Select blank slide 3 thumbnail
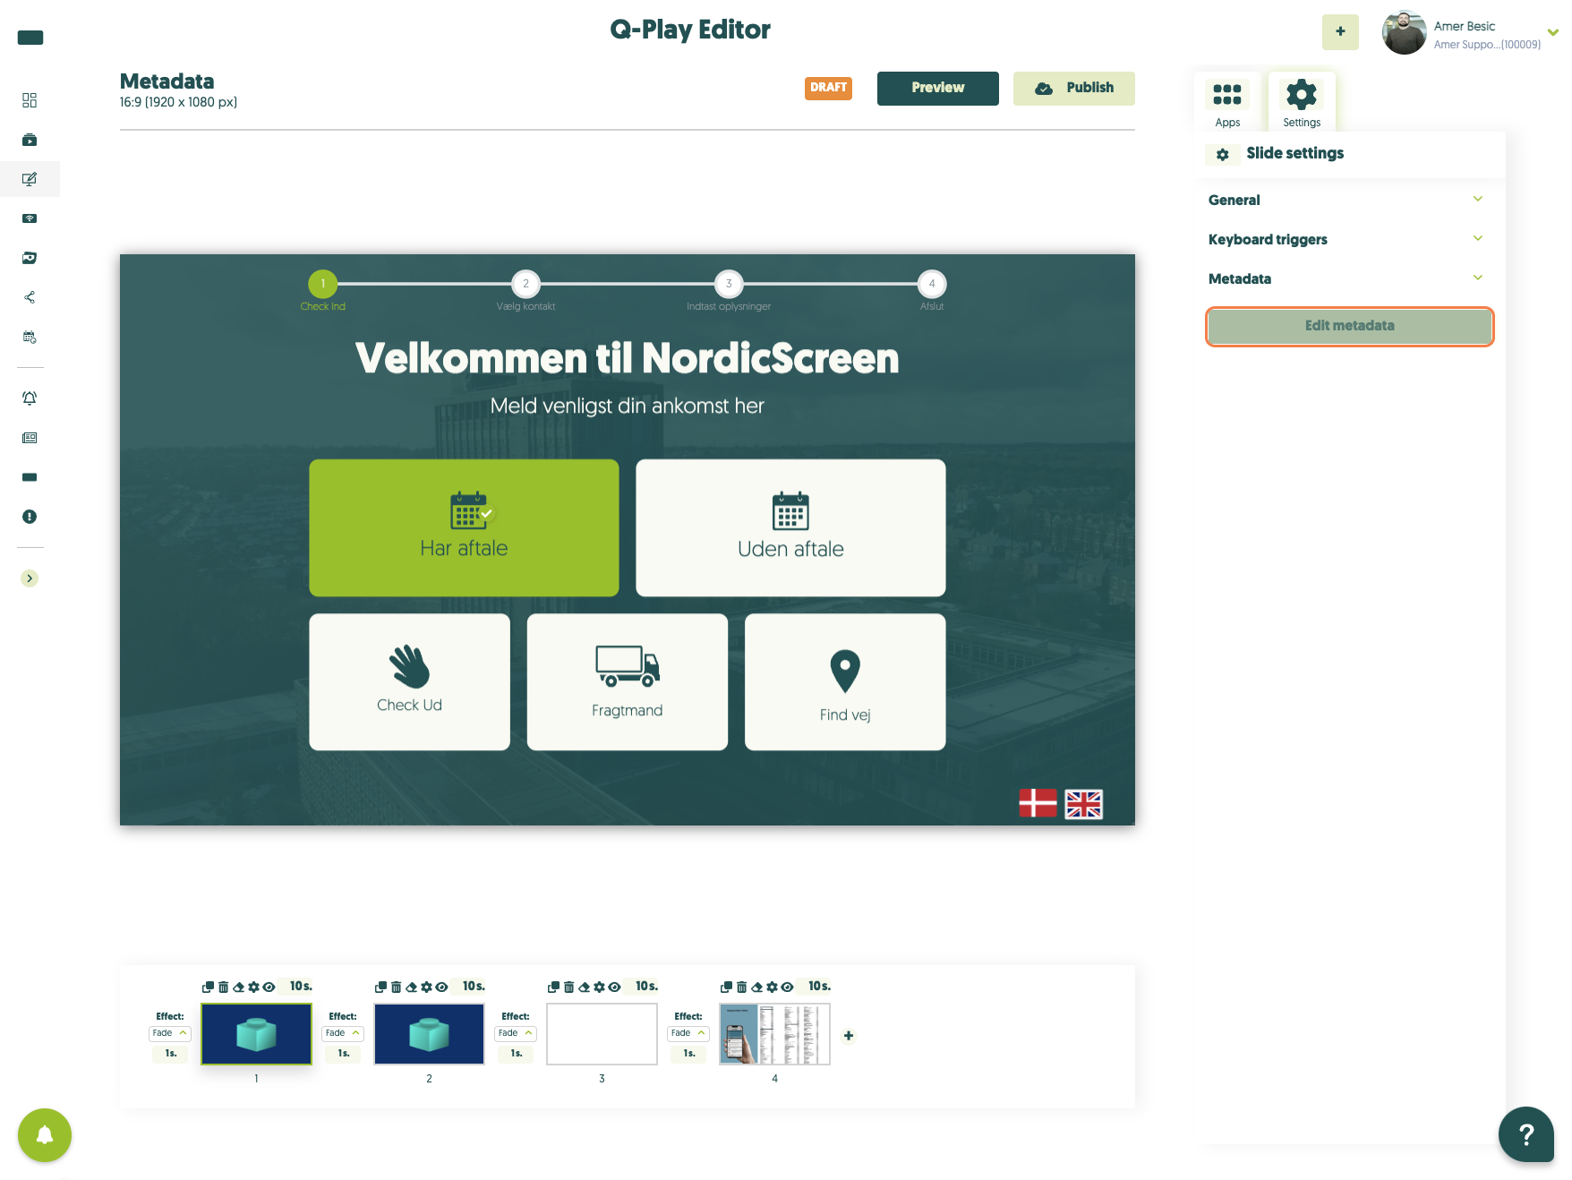Viewport: 1572px width, 1180px height. point(602,1034)
